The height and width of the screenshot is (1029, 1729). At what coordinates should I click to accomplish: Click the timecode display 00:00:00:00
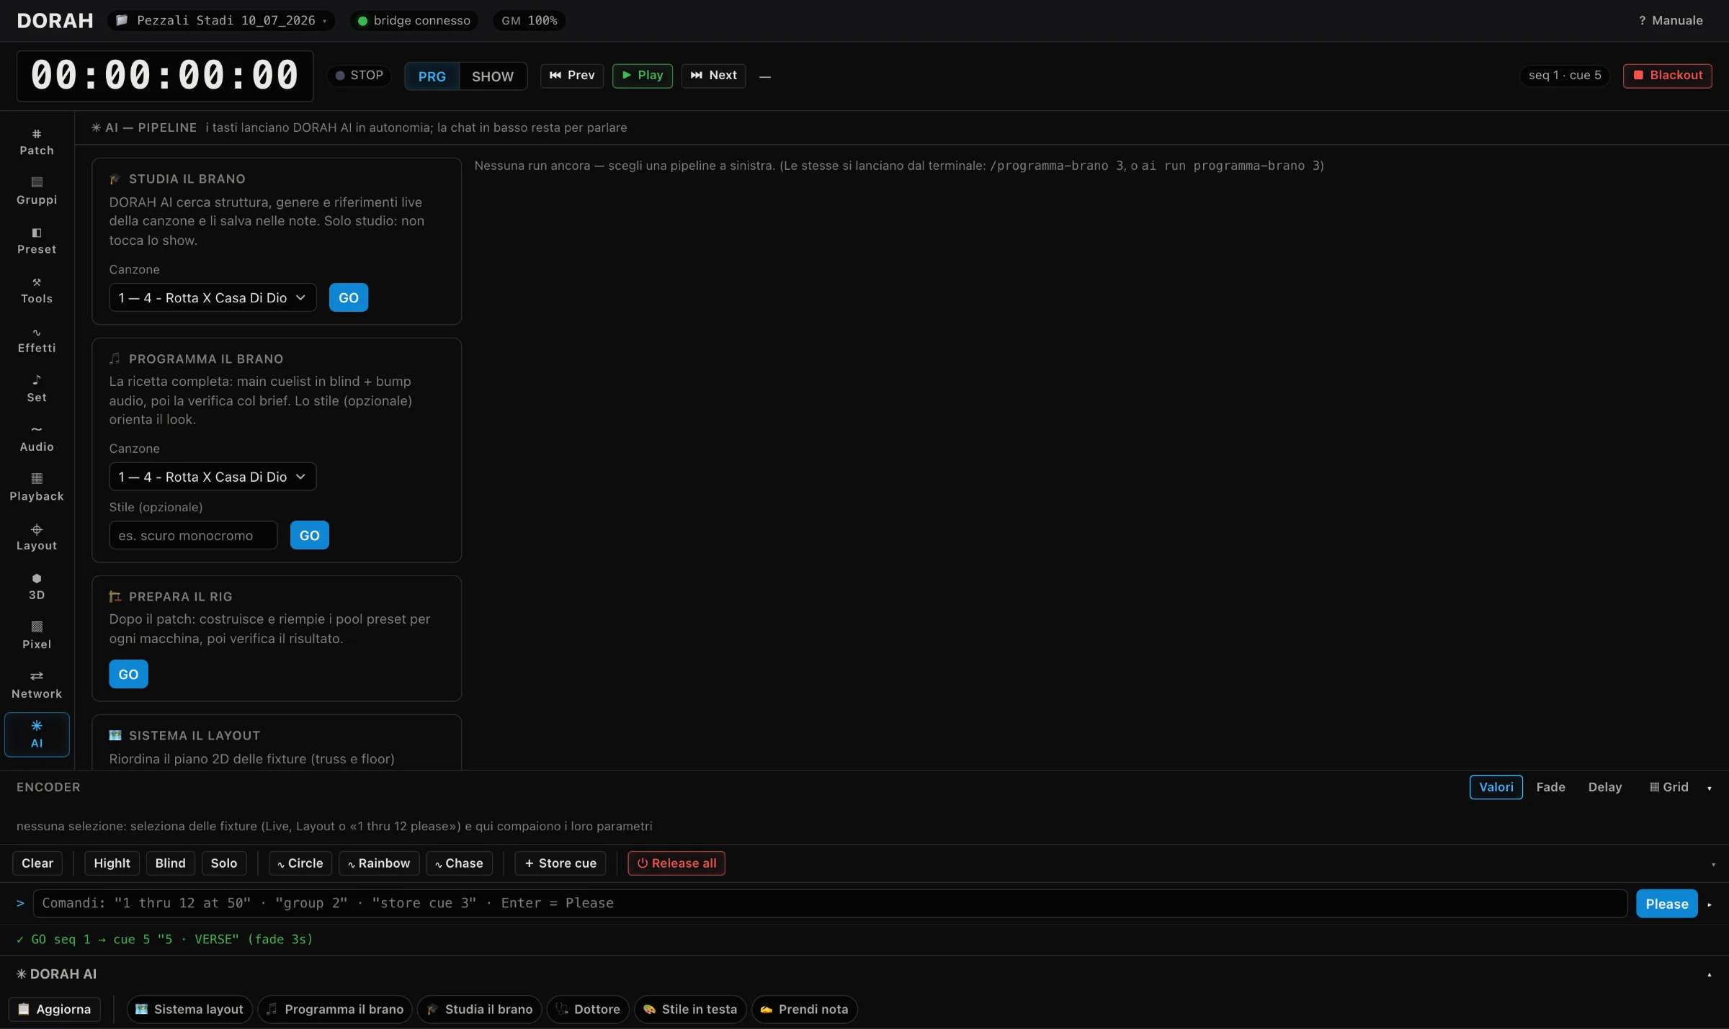pyautogui.click(x=165, y=76)
